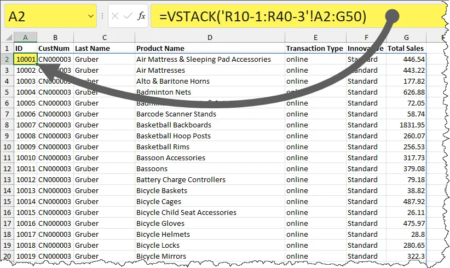This screenshot has width=450, height=268.
Task: Click into the VSTACK formula in formula bar
Action: 263,16
